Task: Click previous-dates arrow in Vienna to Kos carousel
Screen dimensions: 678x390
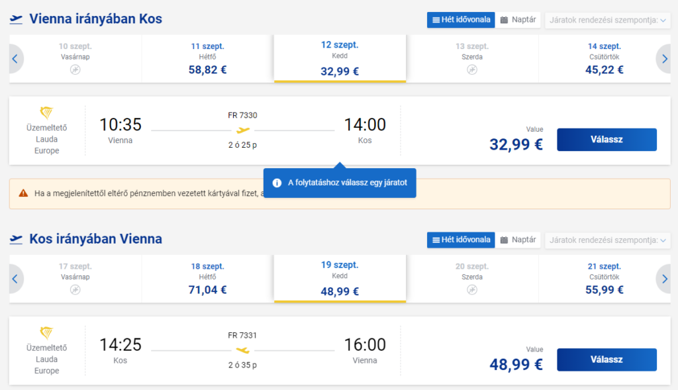Action: pyautogui.click(x=16, y=59)
